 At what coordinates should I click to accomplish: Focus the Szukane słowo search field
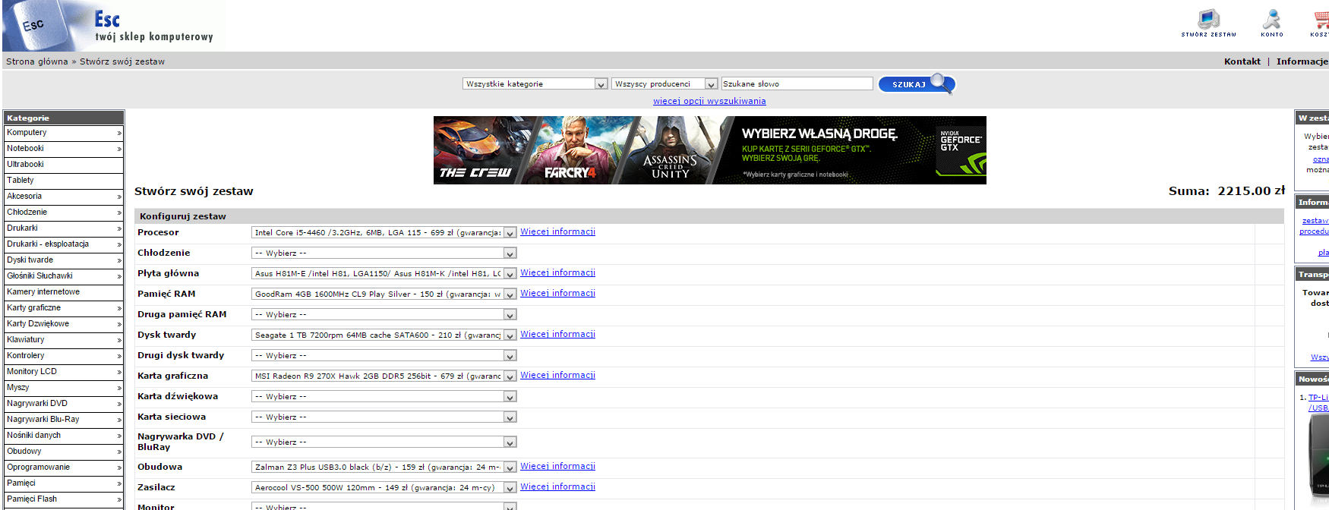point(797,83)
